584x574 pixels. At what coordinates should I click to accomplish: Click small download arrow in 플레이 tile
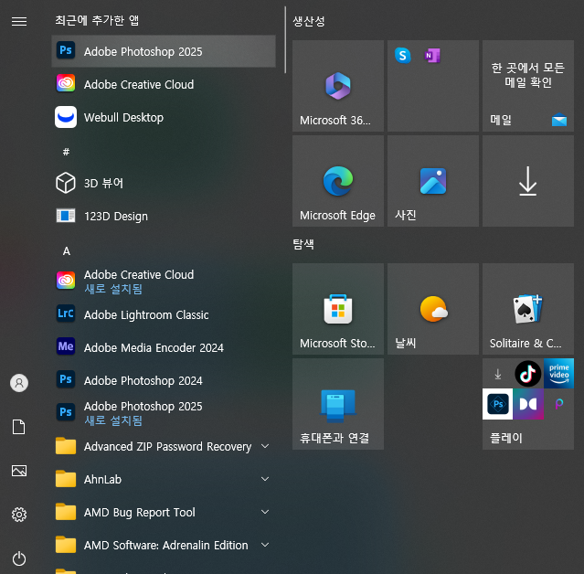(x=497, y=374)
